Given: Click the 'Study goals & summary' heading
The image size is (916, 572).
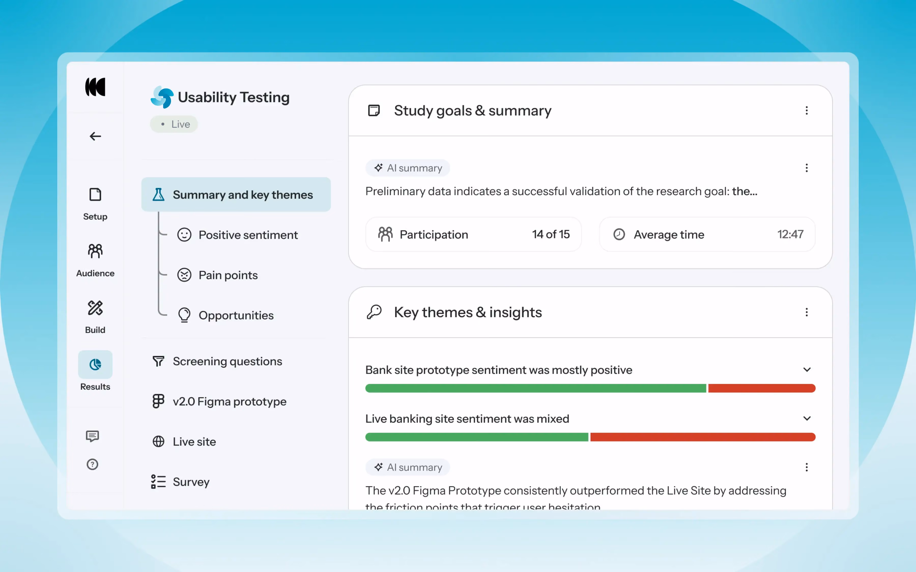Looking at the screenshot, I should pos(473,111).
